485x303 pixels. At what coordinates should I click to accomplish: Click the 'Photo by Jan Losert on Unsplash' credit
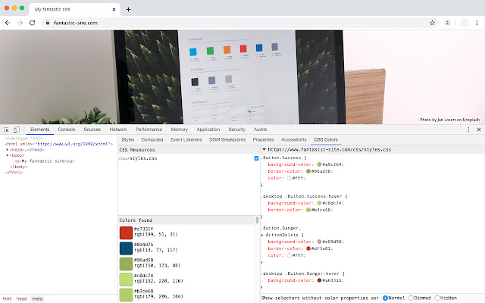[x=450, y=120]
